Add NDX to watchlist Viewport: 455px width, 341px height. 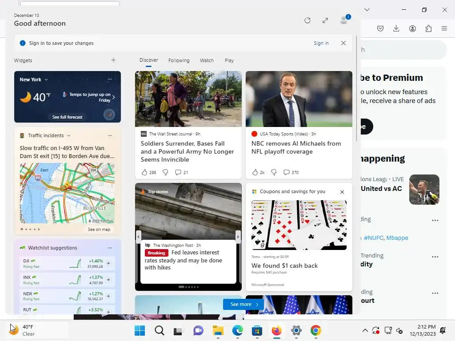click(x=108, y=296)
